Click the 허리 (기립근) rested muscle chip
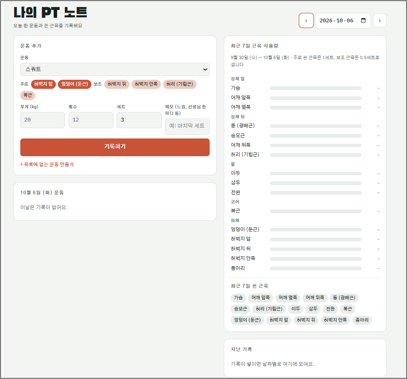The image size is (407, 379). [x=269, y=309]
